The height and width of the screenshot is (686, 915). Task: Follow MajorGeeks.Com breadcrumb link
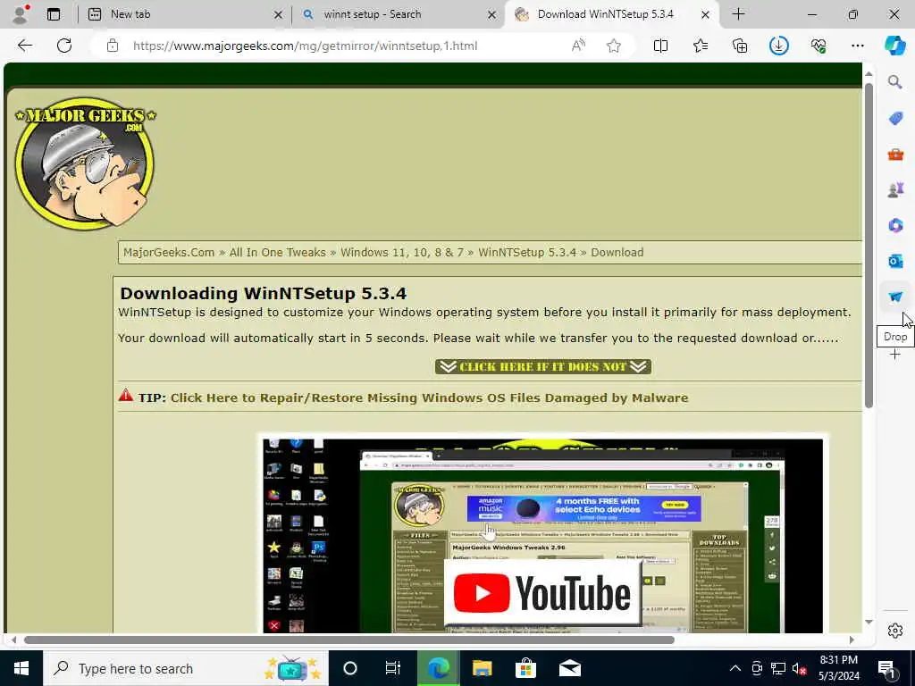[169, 253]
